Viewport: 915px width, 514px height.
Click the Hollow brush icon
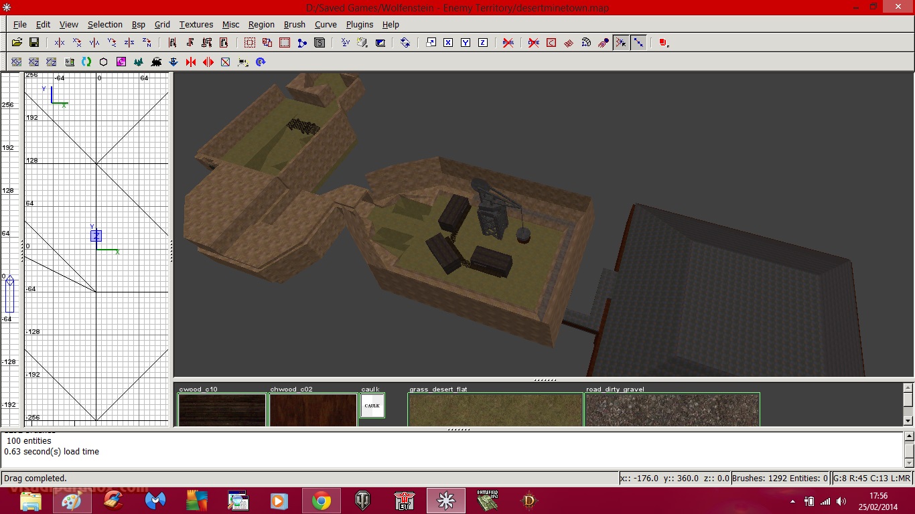tap(285, 42)
